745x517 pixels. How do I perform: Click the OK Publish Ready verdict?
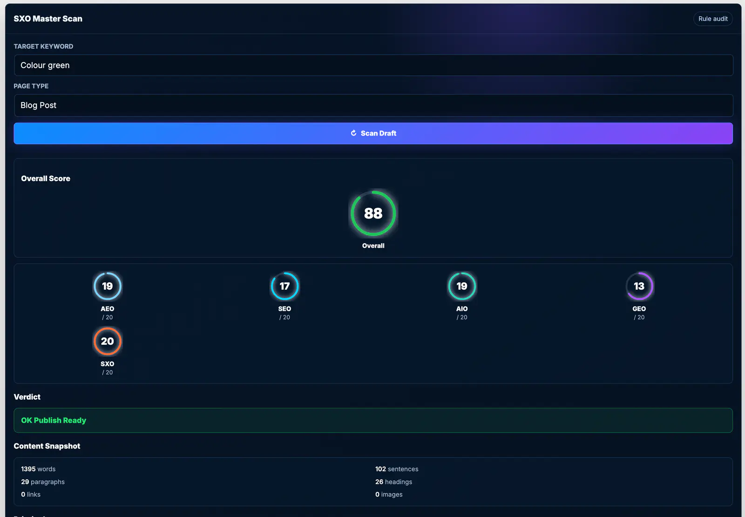373,420
